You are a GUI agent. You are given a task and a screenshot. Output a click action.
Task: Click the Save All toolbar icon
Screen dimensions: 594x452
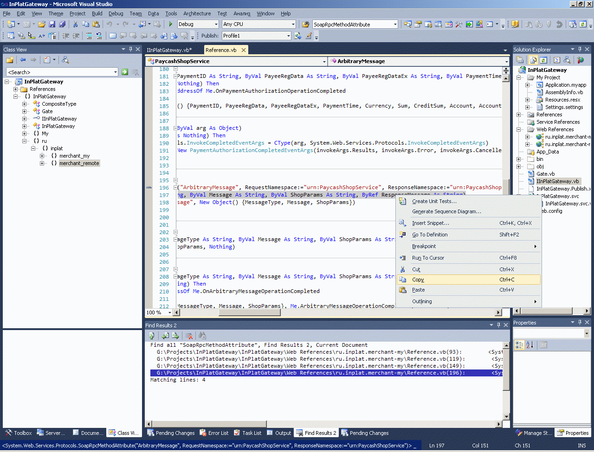tap(62, 24)
